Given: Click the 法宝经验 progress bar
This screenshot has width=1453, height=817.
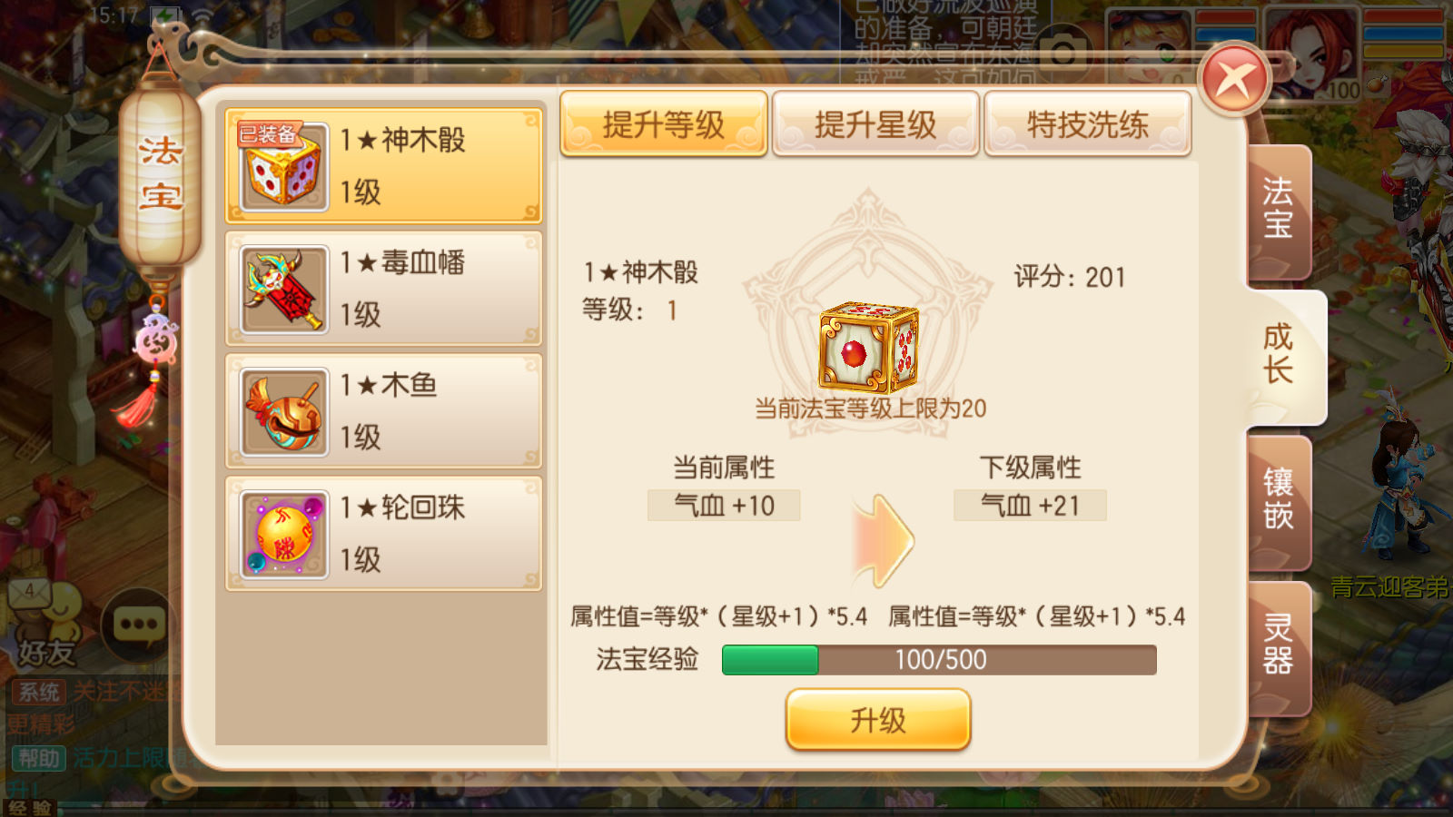Looking at the screenshot, I should tap(939, 660).
